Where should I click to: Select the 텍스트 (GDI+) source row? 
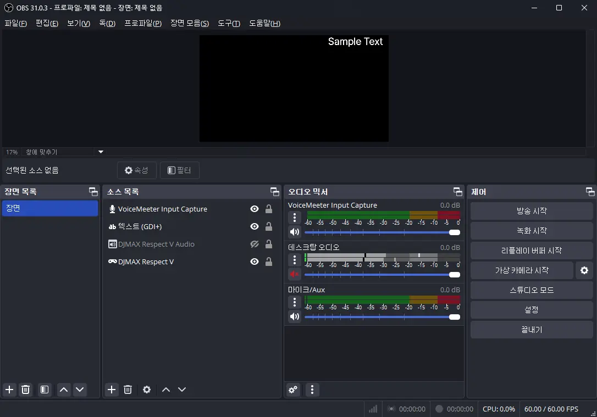[x=191, y=226]
